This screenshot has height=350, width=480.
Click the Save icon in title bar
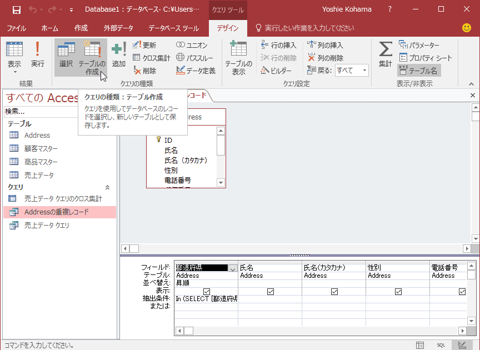pos(17,10)
